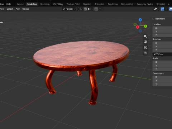172x129 pixels.
Task: Click Dimensions X field
Action: (x=162, y=77)
